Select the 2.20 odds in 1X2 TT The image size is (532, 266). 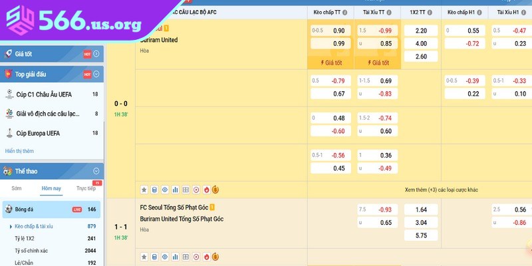[x=421, y=31]
